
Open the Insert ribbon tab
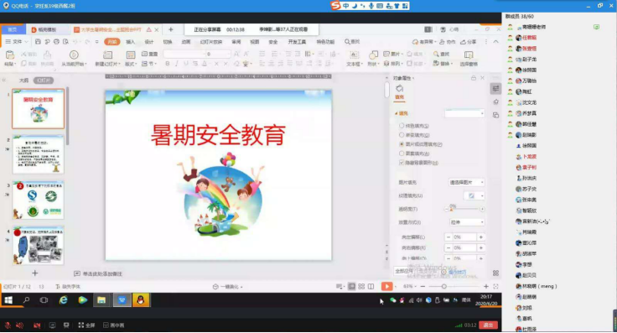click(x=130, y=42)
